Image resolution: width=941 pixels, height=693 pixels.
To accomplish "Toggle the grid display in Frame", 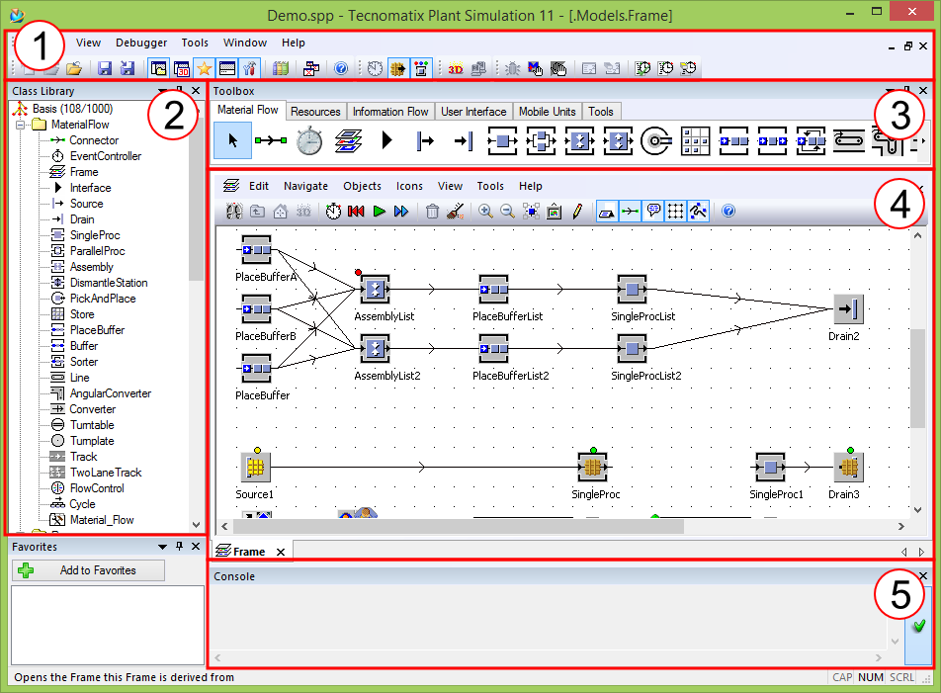I will pyautogui.click(x=675, y=212).
